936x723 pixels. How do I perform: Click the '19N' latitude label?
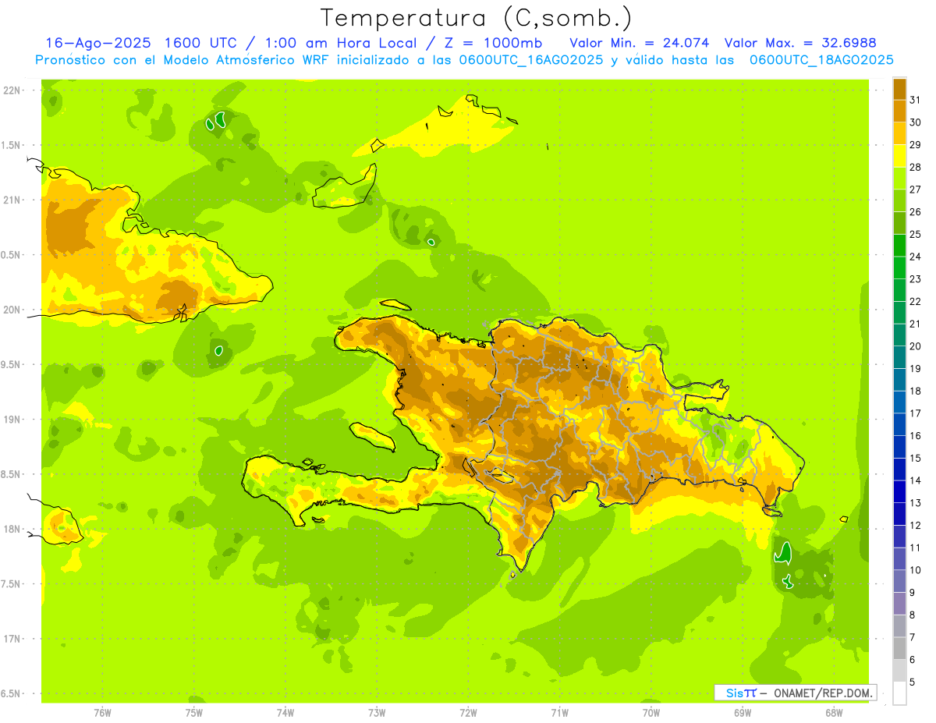(12, 419)
